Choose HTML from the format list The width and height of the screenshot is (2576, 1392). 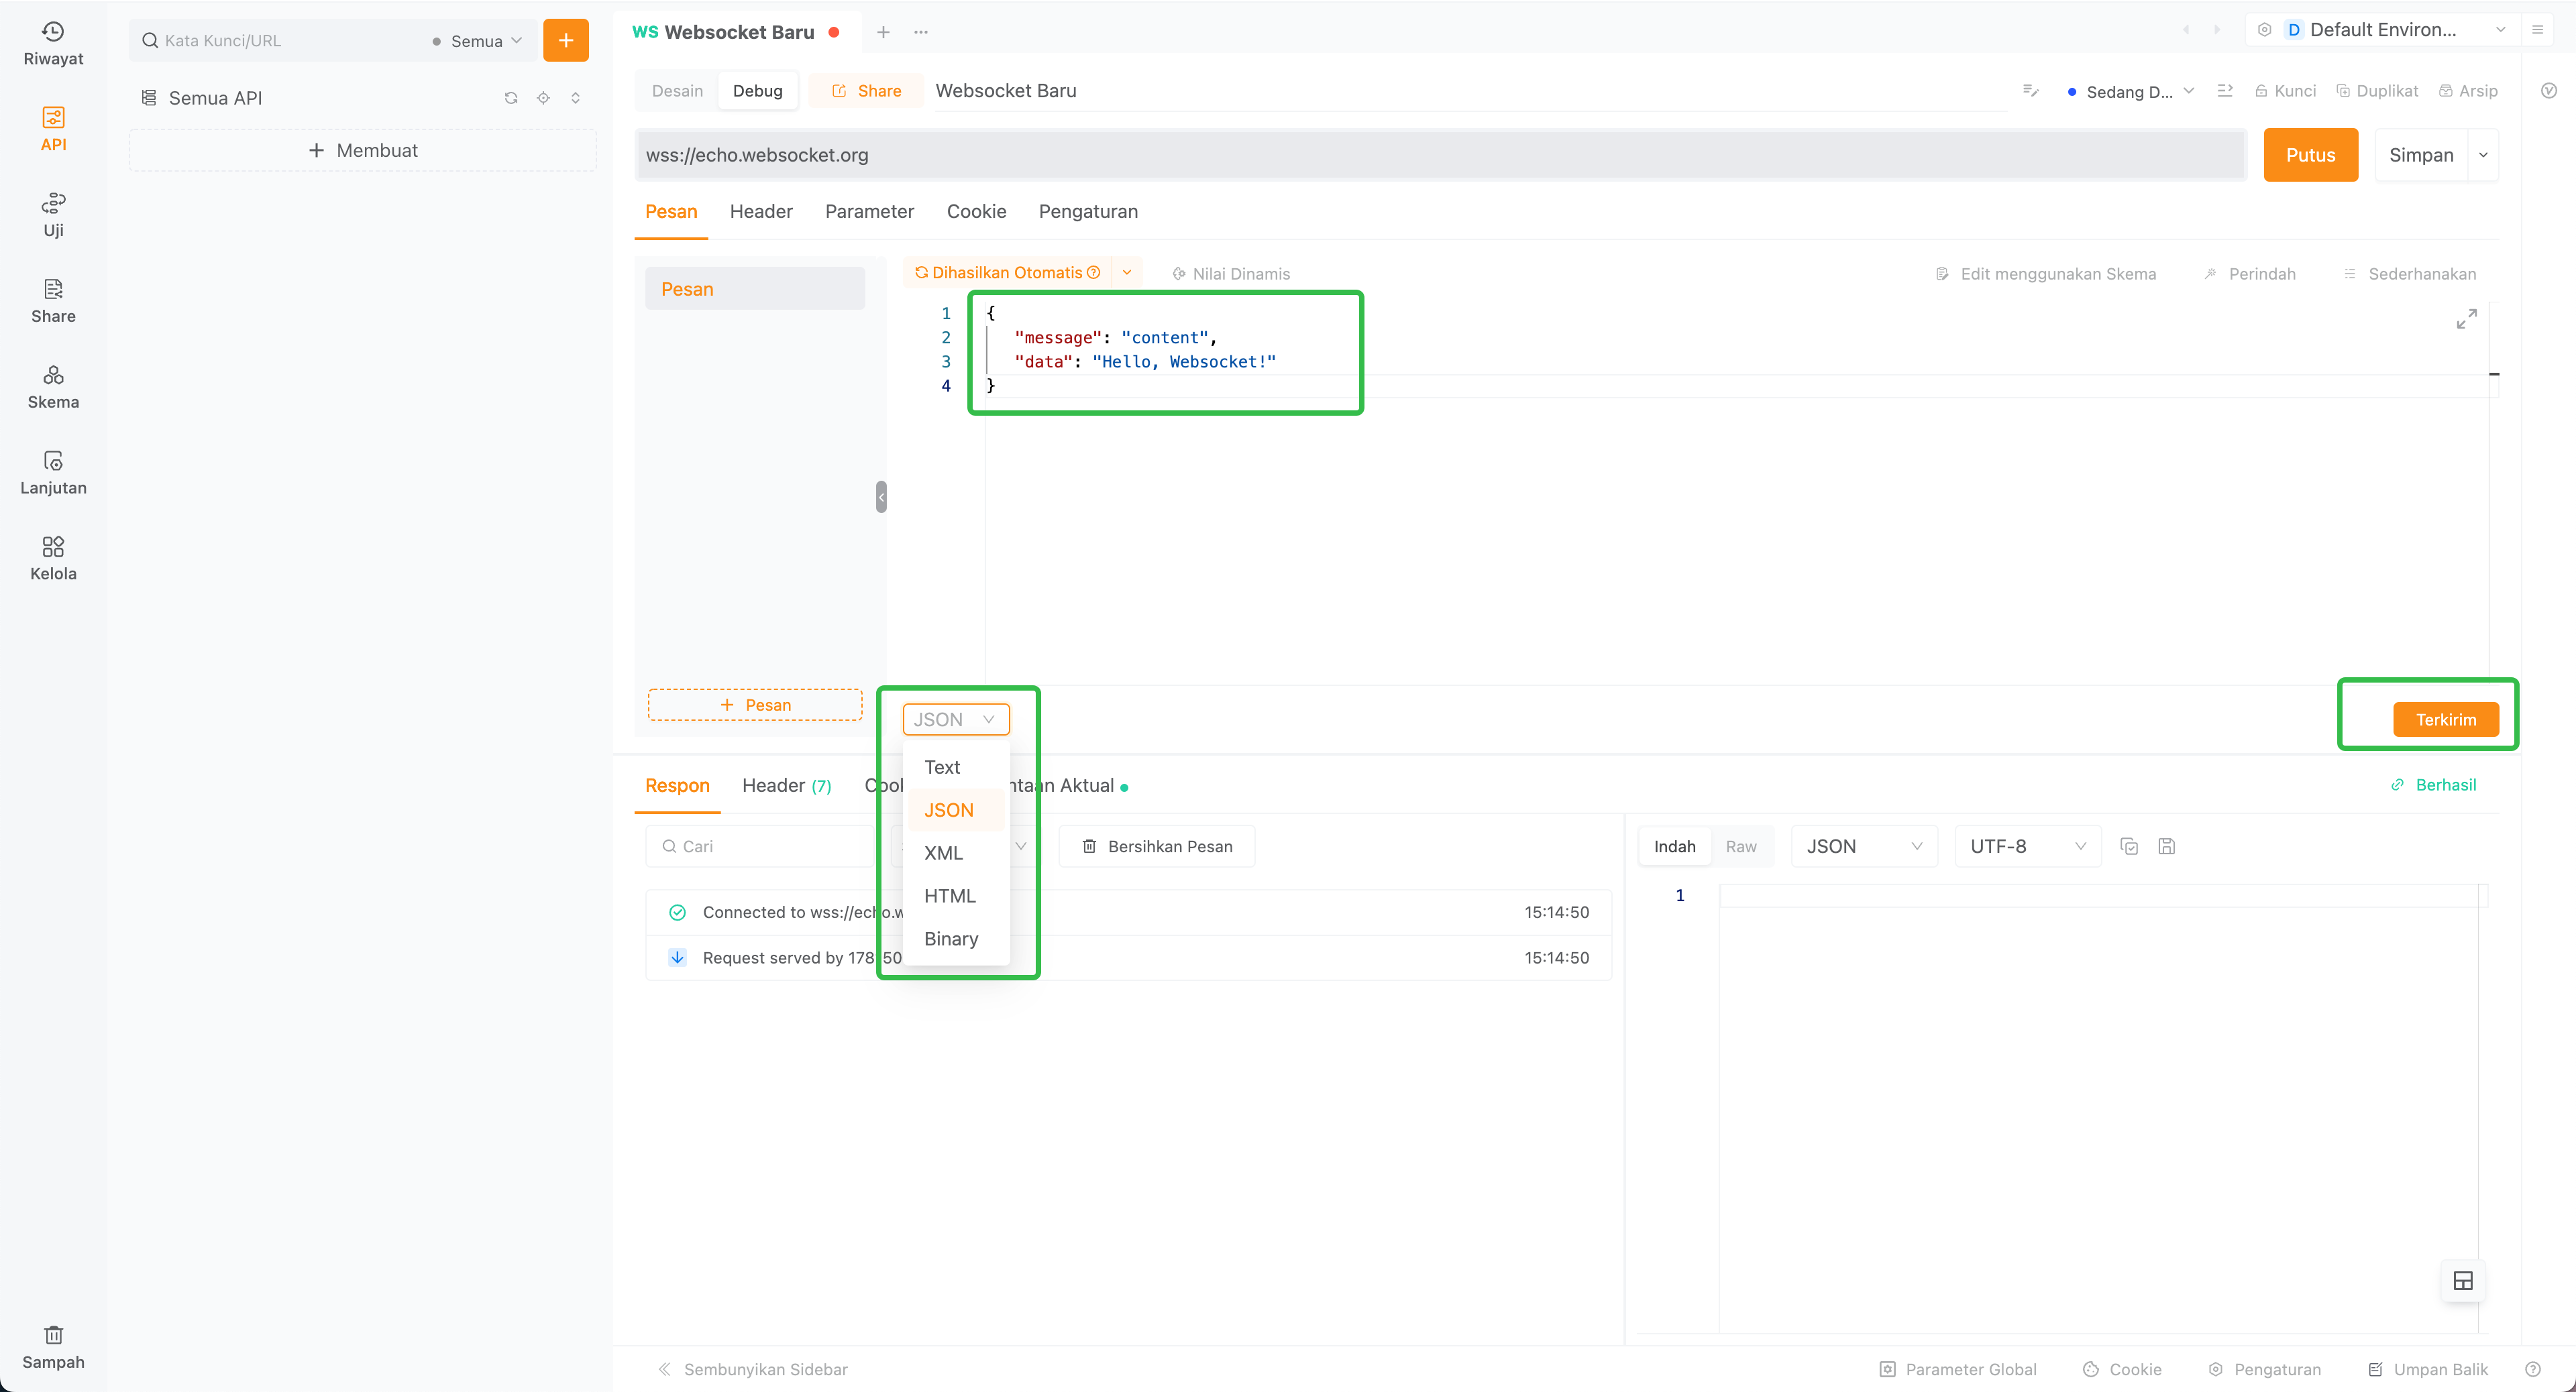tap(956, 896)
